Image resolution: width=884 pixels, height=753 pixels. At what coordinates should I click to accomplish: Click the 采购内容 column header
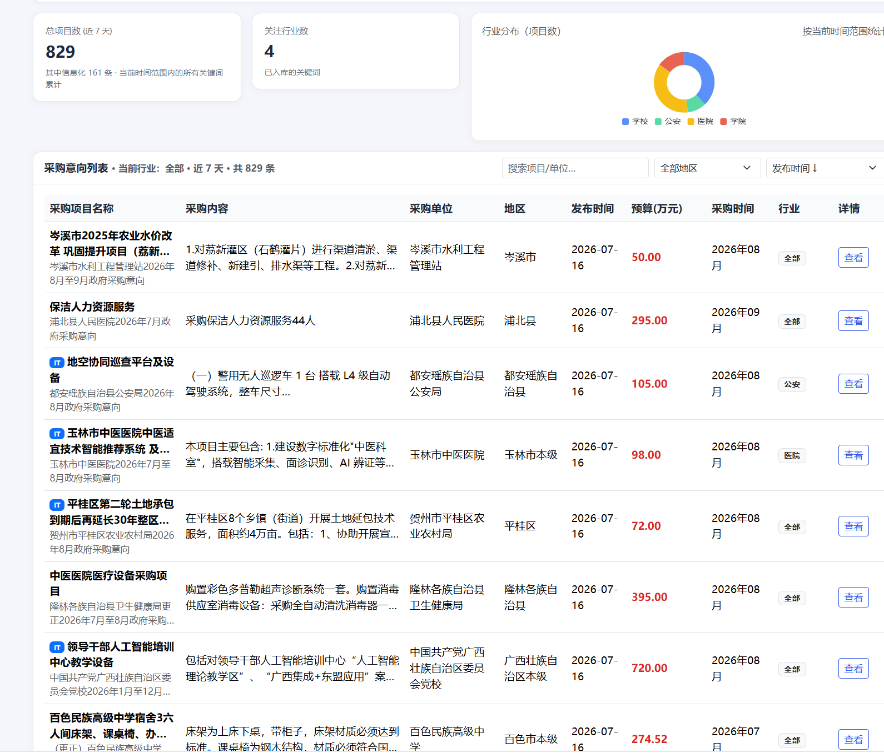[x=207, y=209]
